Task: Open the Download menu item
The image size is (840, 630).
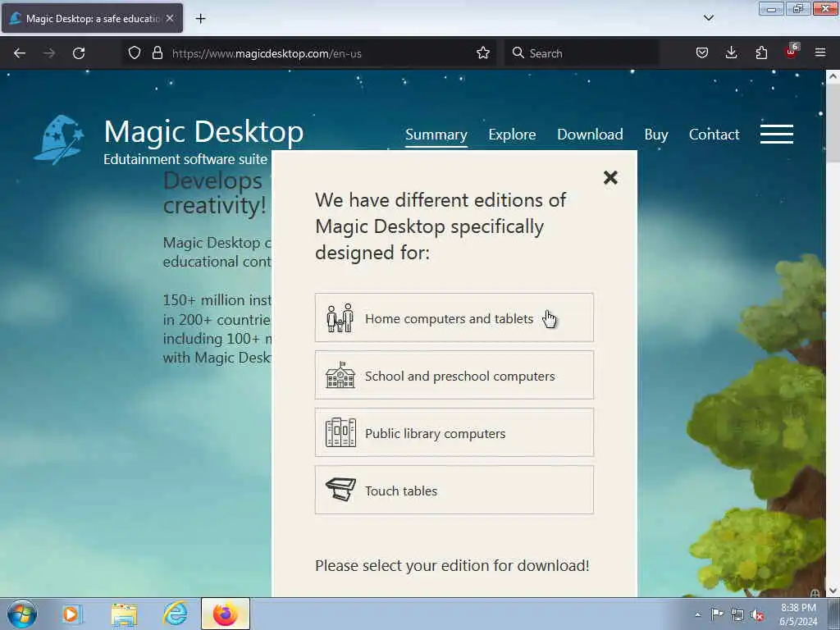Action: click(590, 135)
